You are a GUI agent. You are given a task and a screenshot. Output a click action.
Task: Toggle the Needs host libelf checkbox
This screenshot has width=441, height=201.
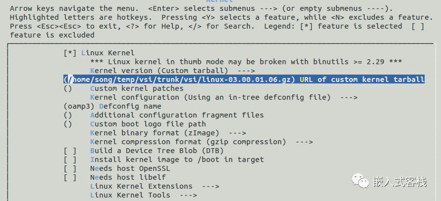pos(70,178)
